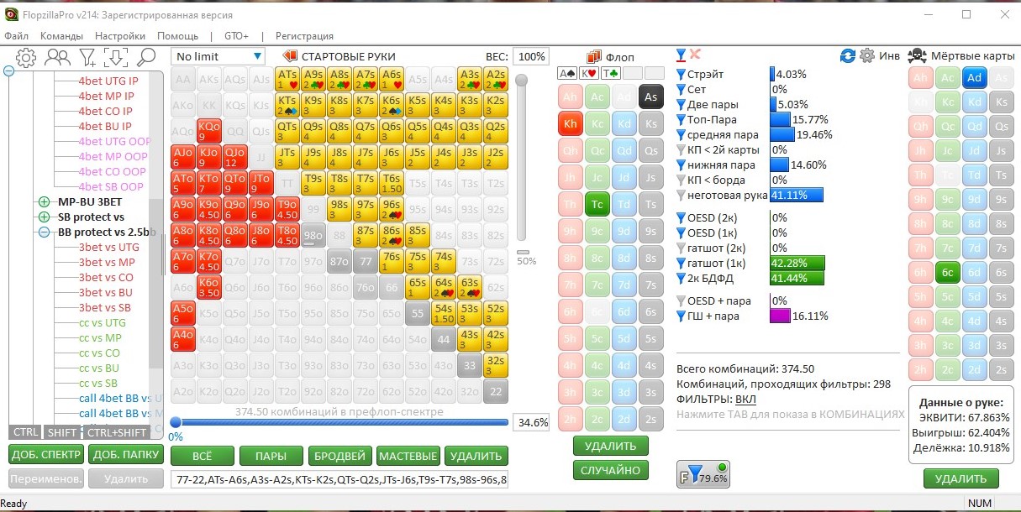Open the Команды menu
This screenshot has width=1021, height=512.
tap(61, 36)
